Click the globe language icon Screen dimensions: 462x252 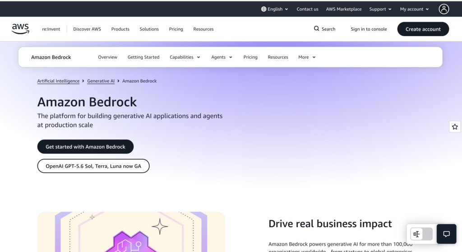[263, 9]
